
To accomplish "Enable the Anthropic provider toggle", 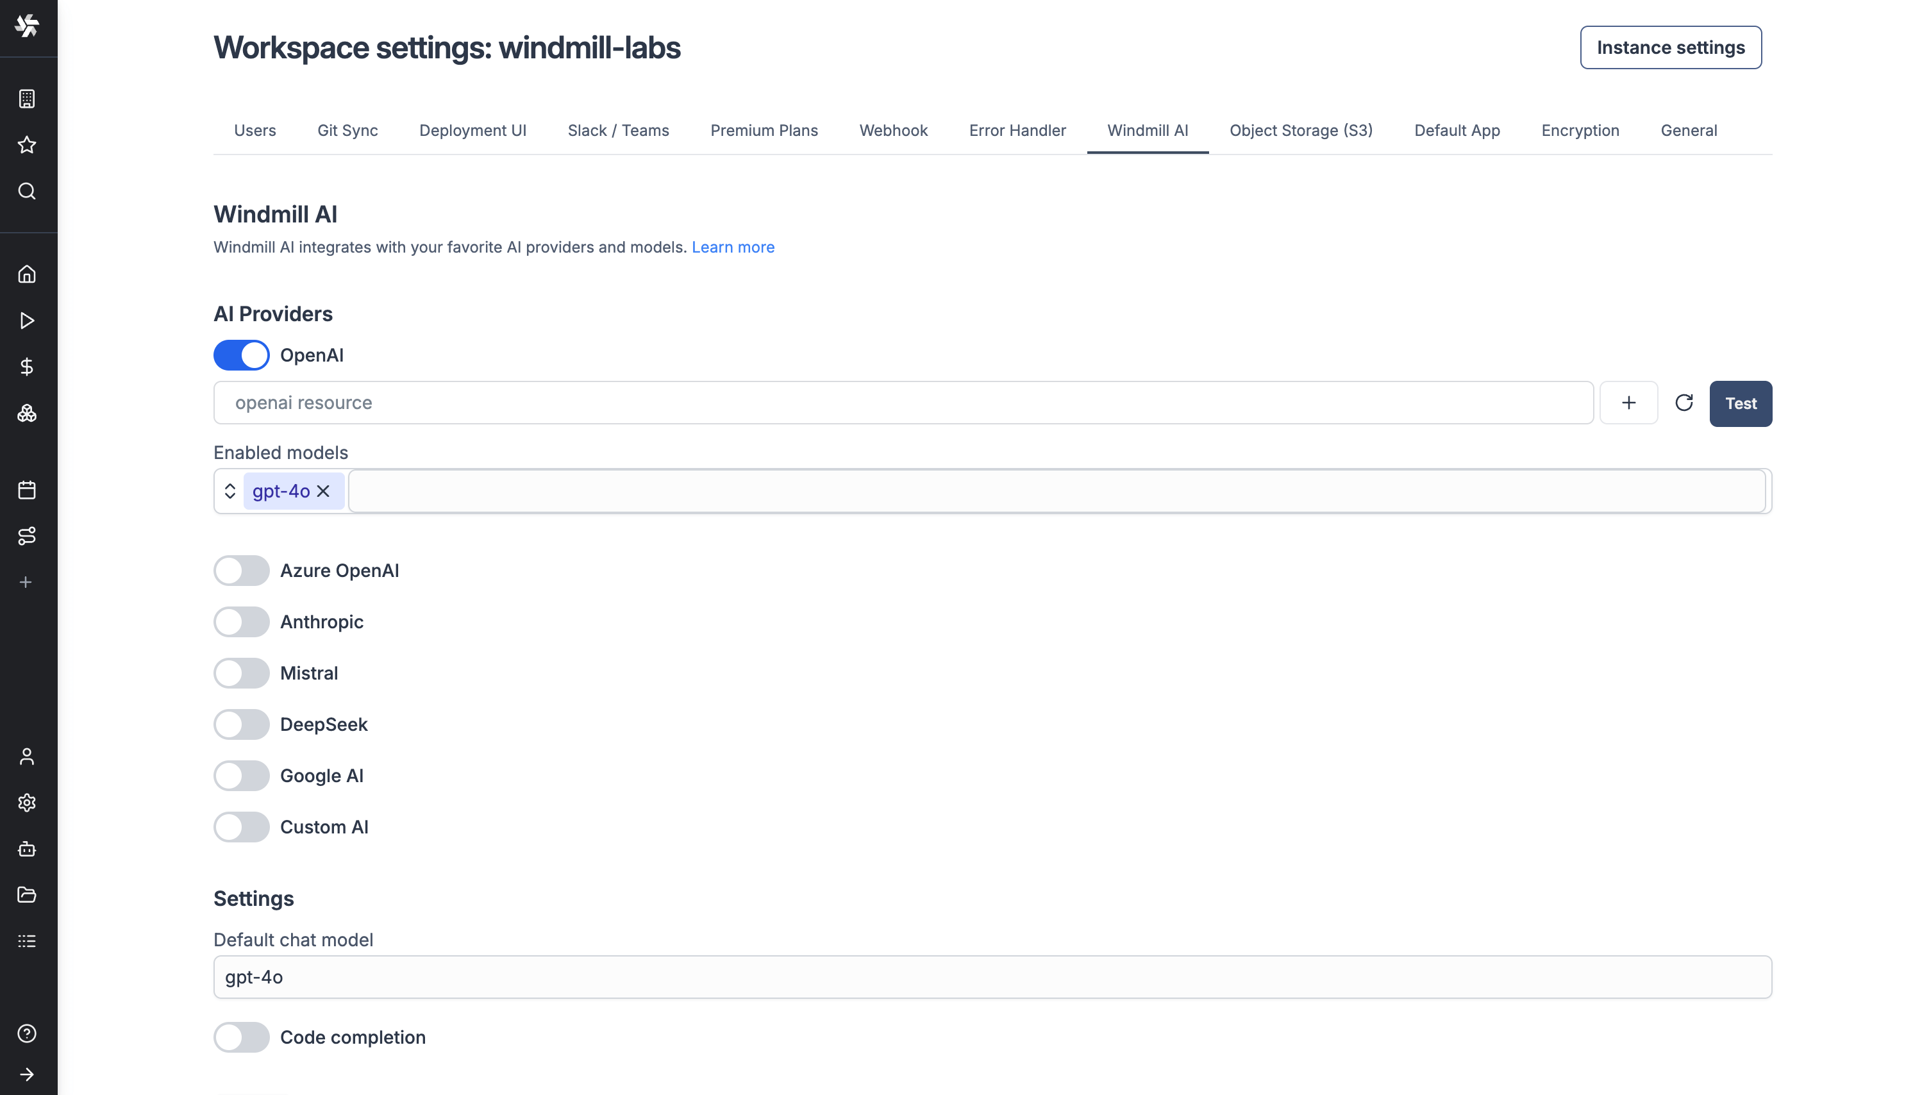I will [242, 622].
